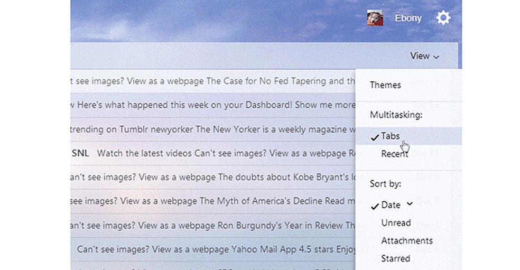The width and height of the screenshot is (520, 270).
Task: Open the 'The Case for No Fed Tapering' email
Action: click(x=213, y=81)
